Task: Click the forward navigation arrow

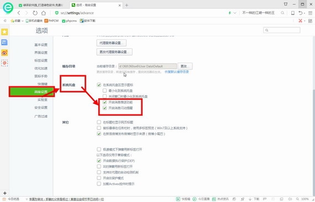Action: coord(27,13)
